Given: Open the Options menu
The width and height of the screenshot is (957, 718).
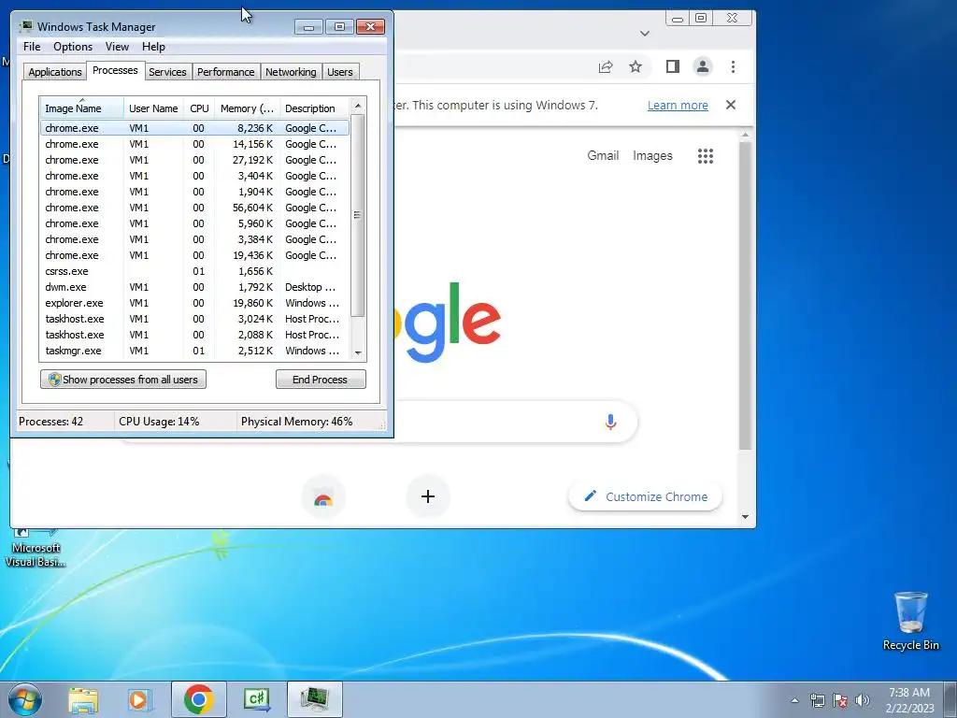Looking at the screenshot, I should (x=73, y=47).
